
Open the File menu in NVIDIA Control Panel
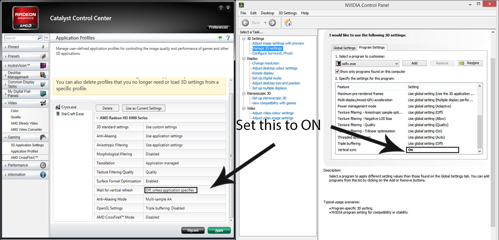point(243,13)
